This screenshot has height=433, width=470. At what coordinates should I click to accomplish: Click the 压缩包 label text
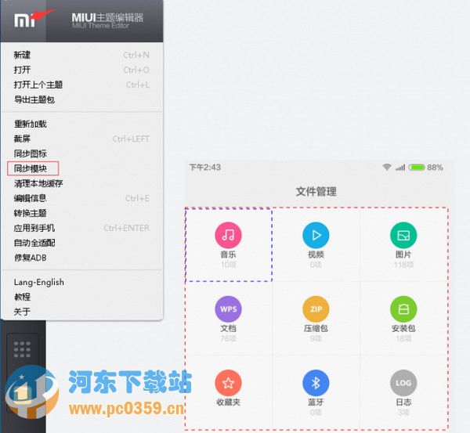[x=316, y=328]
